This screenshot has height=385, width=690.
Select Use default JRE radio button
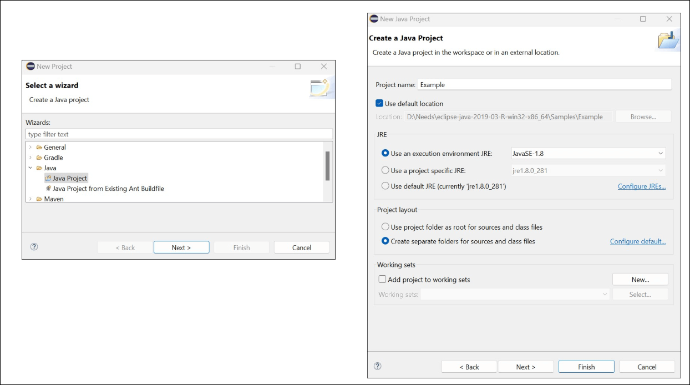coord(385,186)
